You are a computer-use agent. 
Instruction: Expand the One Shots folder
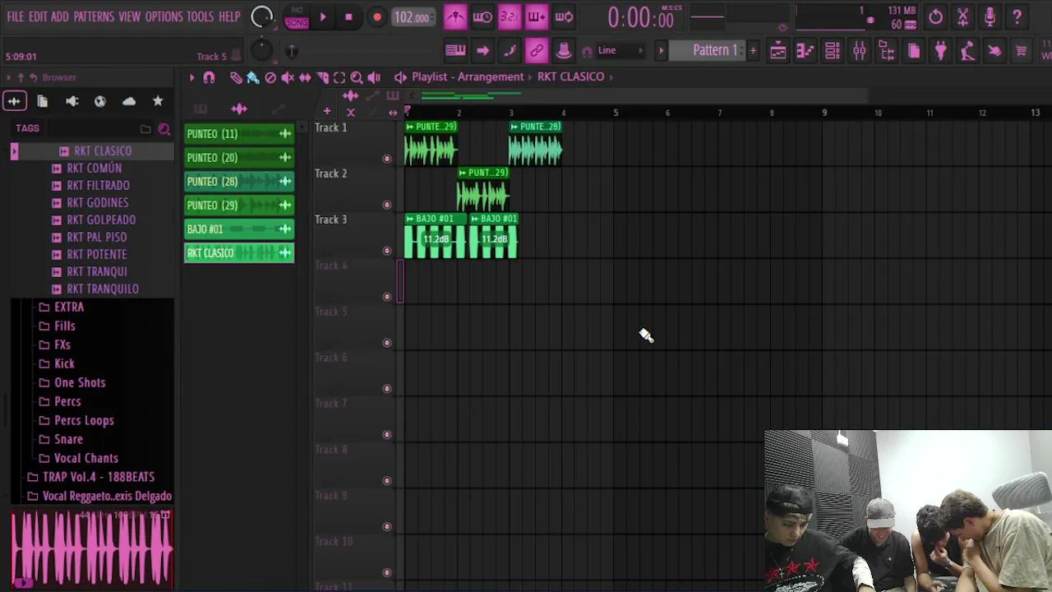click(80, 382)
